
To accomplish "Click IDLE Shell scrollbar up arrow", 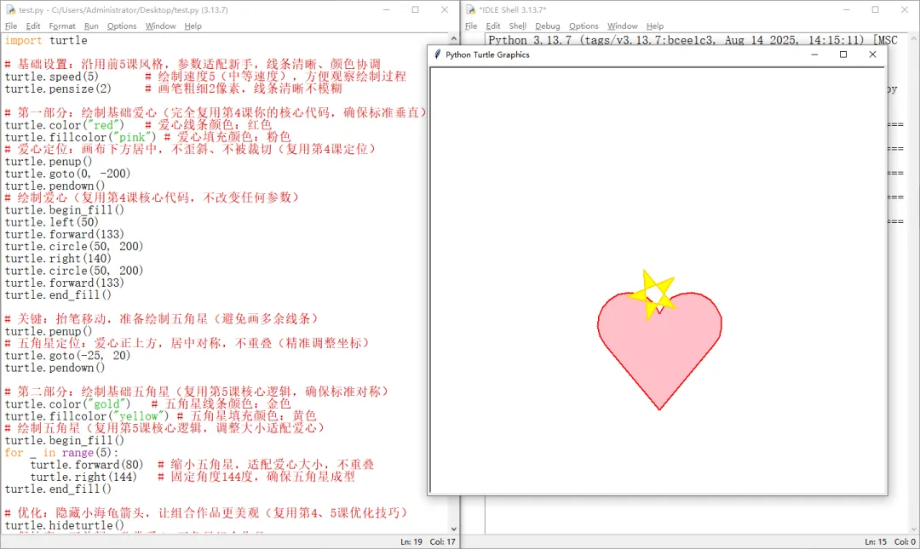I will pyautogui.click(x=913, y=38).
